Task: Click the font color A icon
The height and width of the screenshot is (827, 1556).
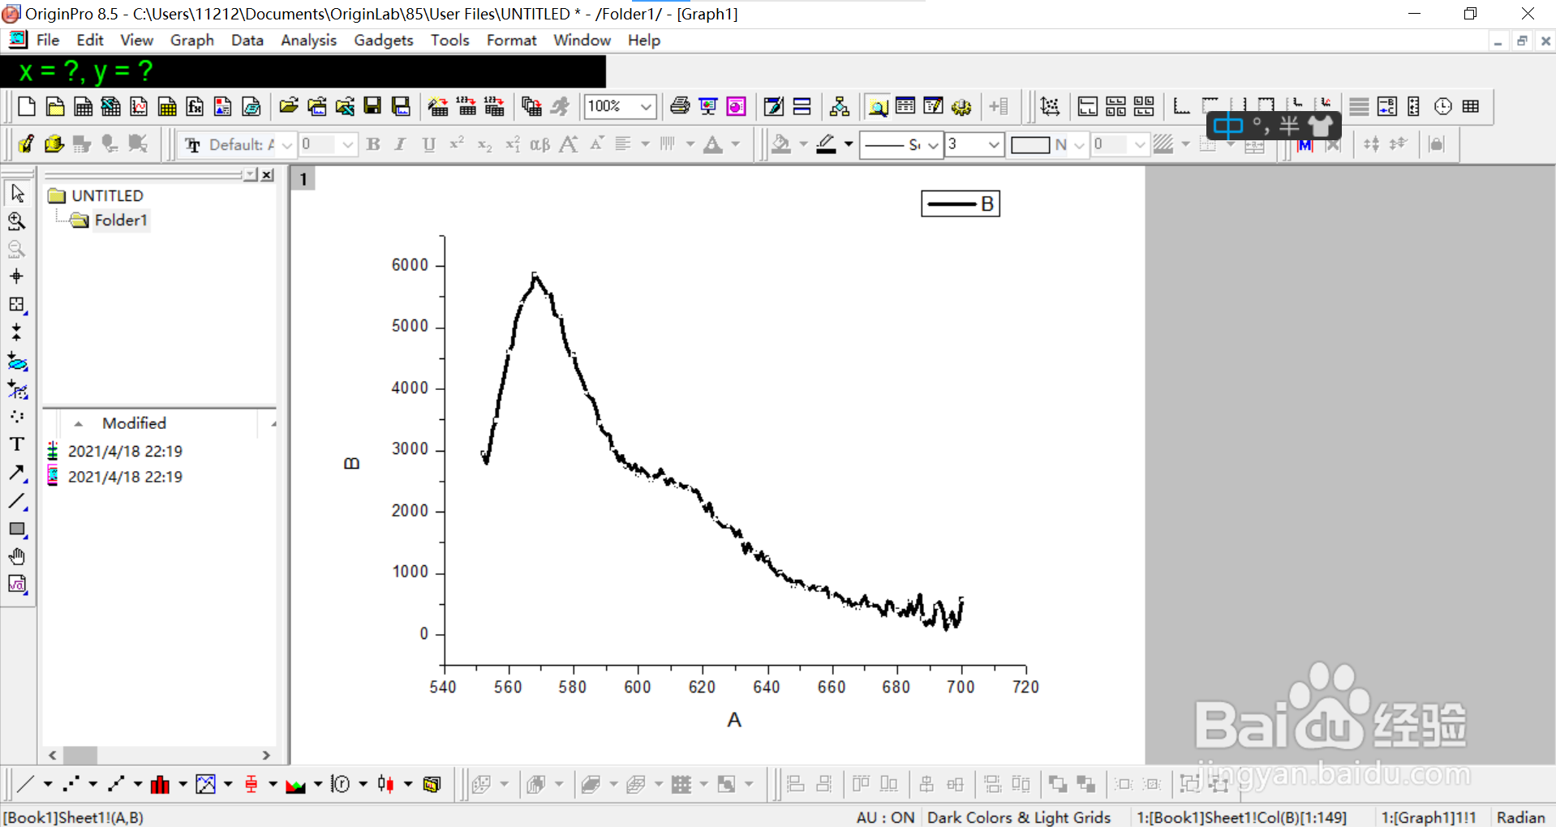Action: [713, 144]
